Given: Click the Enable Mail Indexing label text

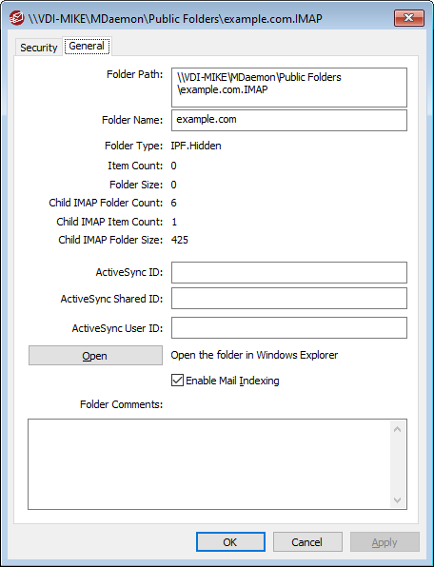Looking at the screenshot, I should 232,381.
